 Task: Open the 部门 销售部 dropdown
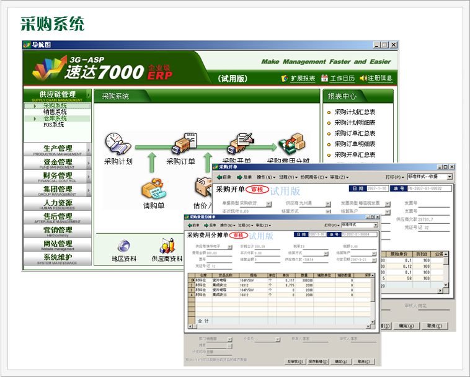point(229,339)
